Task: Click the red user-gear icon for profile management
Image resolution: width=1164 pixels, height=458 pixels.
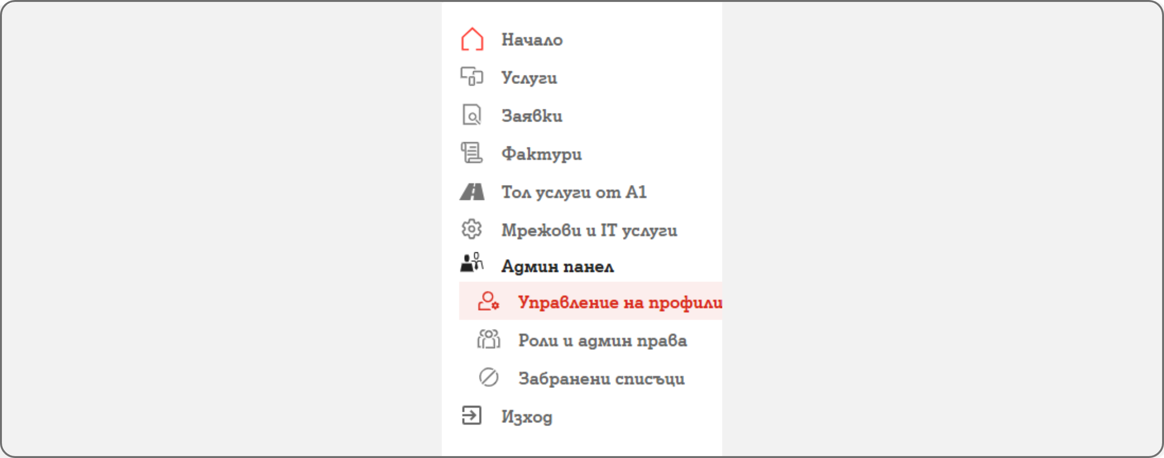Action: point(488,302)
